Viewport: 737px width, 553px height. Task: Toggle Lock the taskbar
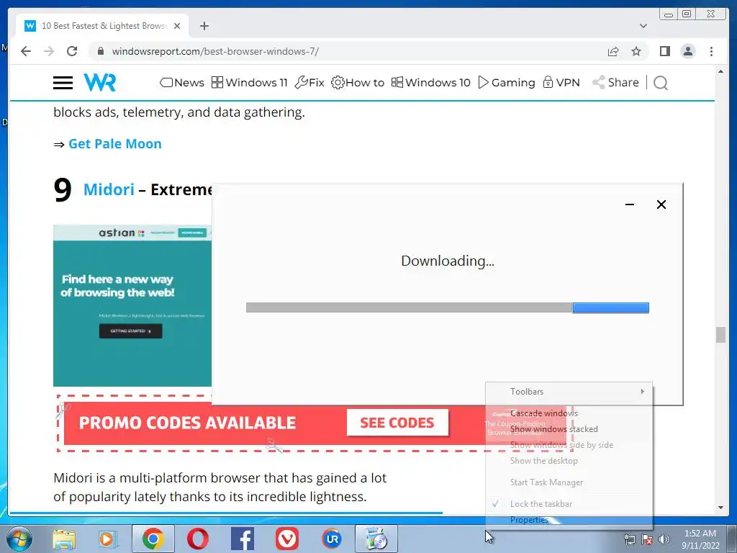pos(569,504)
